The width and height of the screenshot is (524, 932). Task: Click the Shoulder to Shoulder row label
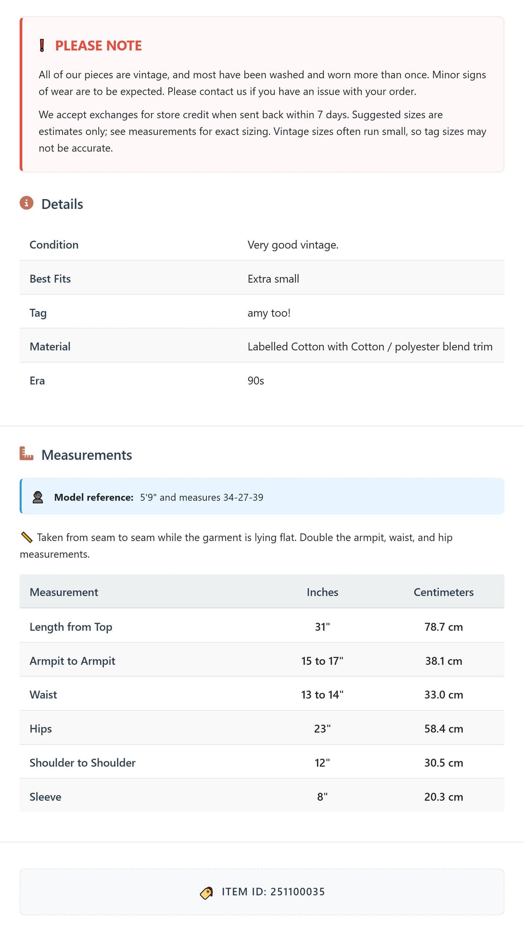point(83,763)
